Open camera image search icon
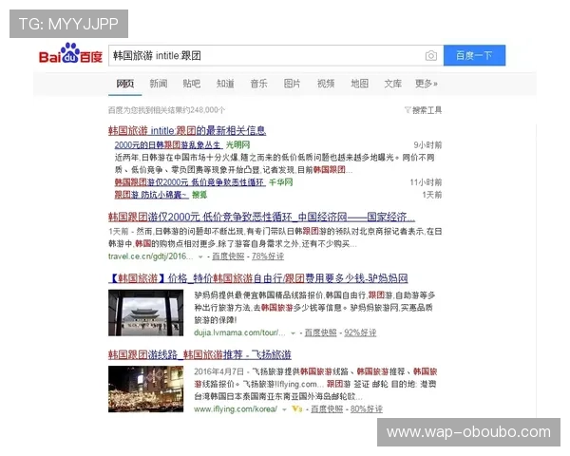The width and height of the screenshot is (570, 456). pyautogui.click(x=431, y=56)
